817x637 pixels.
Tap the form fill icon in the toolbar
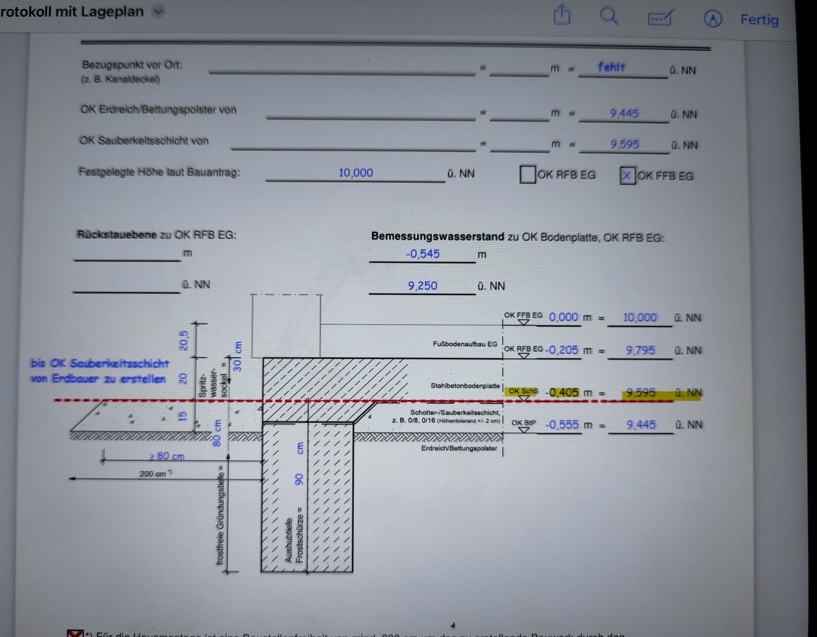(661, 18)
